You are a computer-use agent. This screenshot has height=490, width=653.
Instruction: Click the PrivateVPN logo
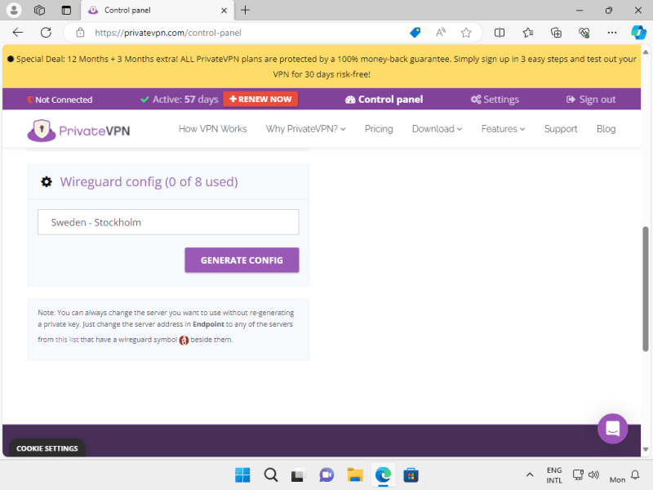[78, 130]
